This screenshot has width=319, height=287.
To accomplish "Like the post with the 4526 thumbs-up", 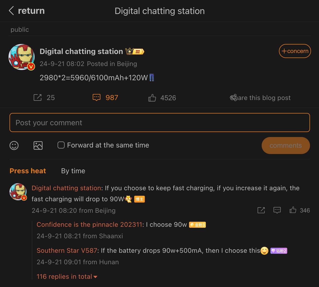I will [152, 98].
